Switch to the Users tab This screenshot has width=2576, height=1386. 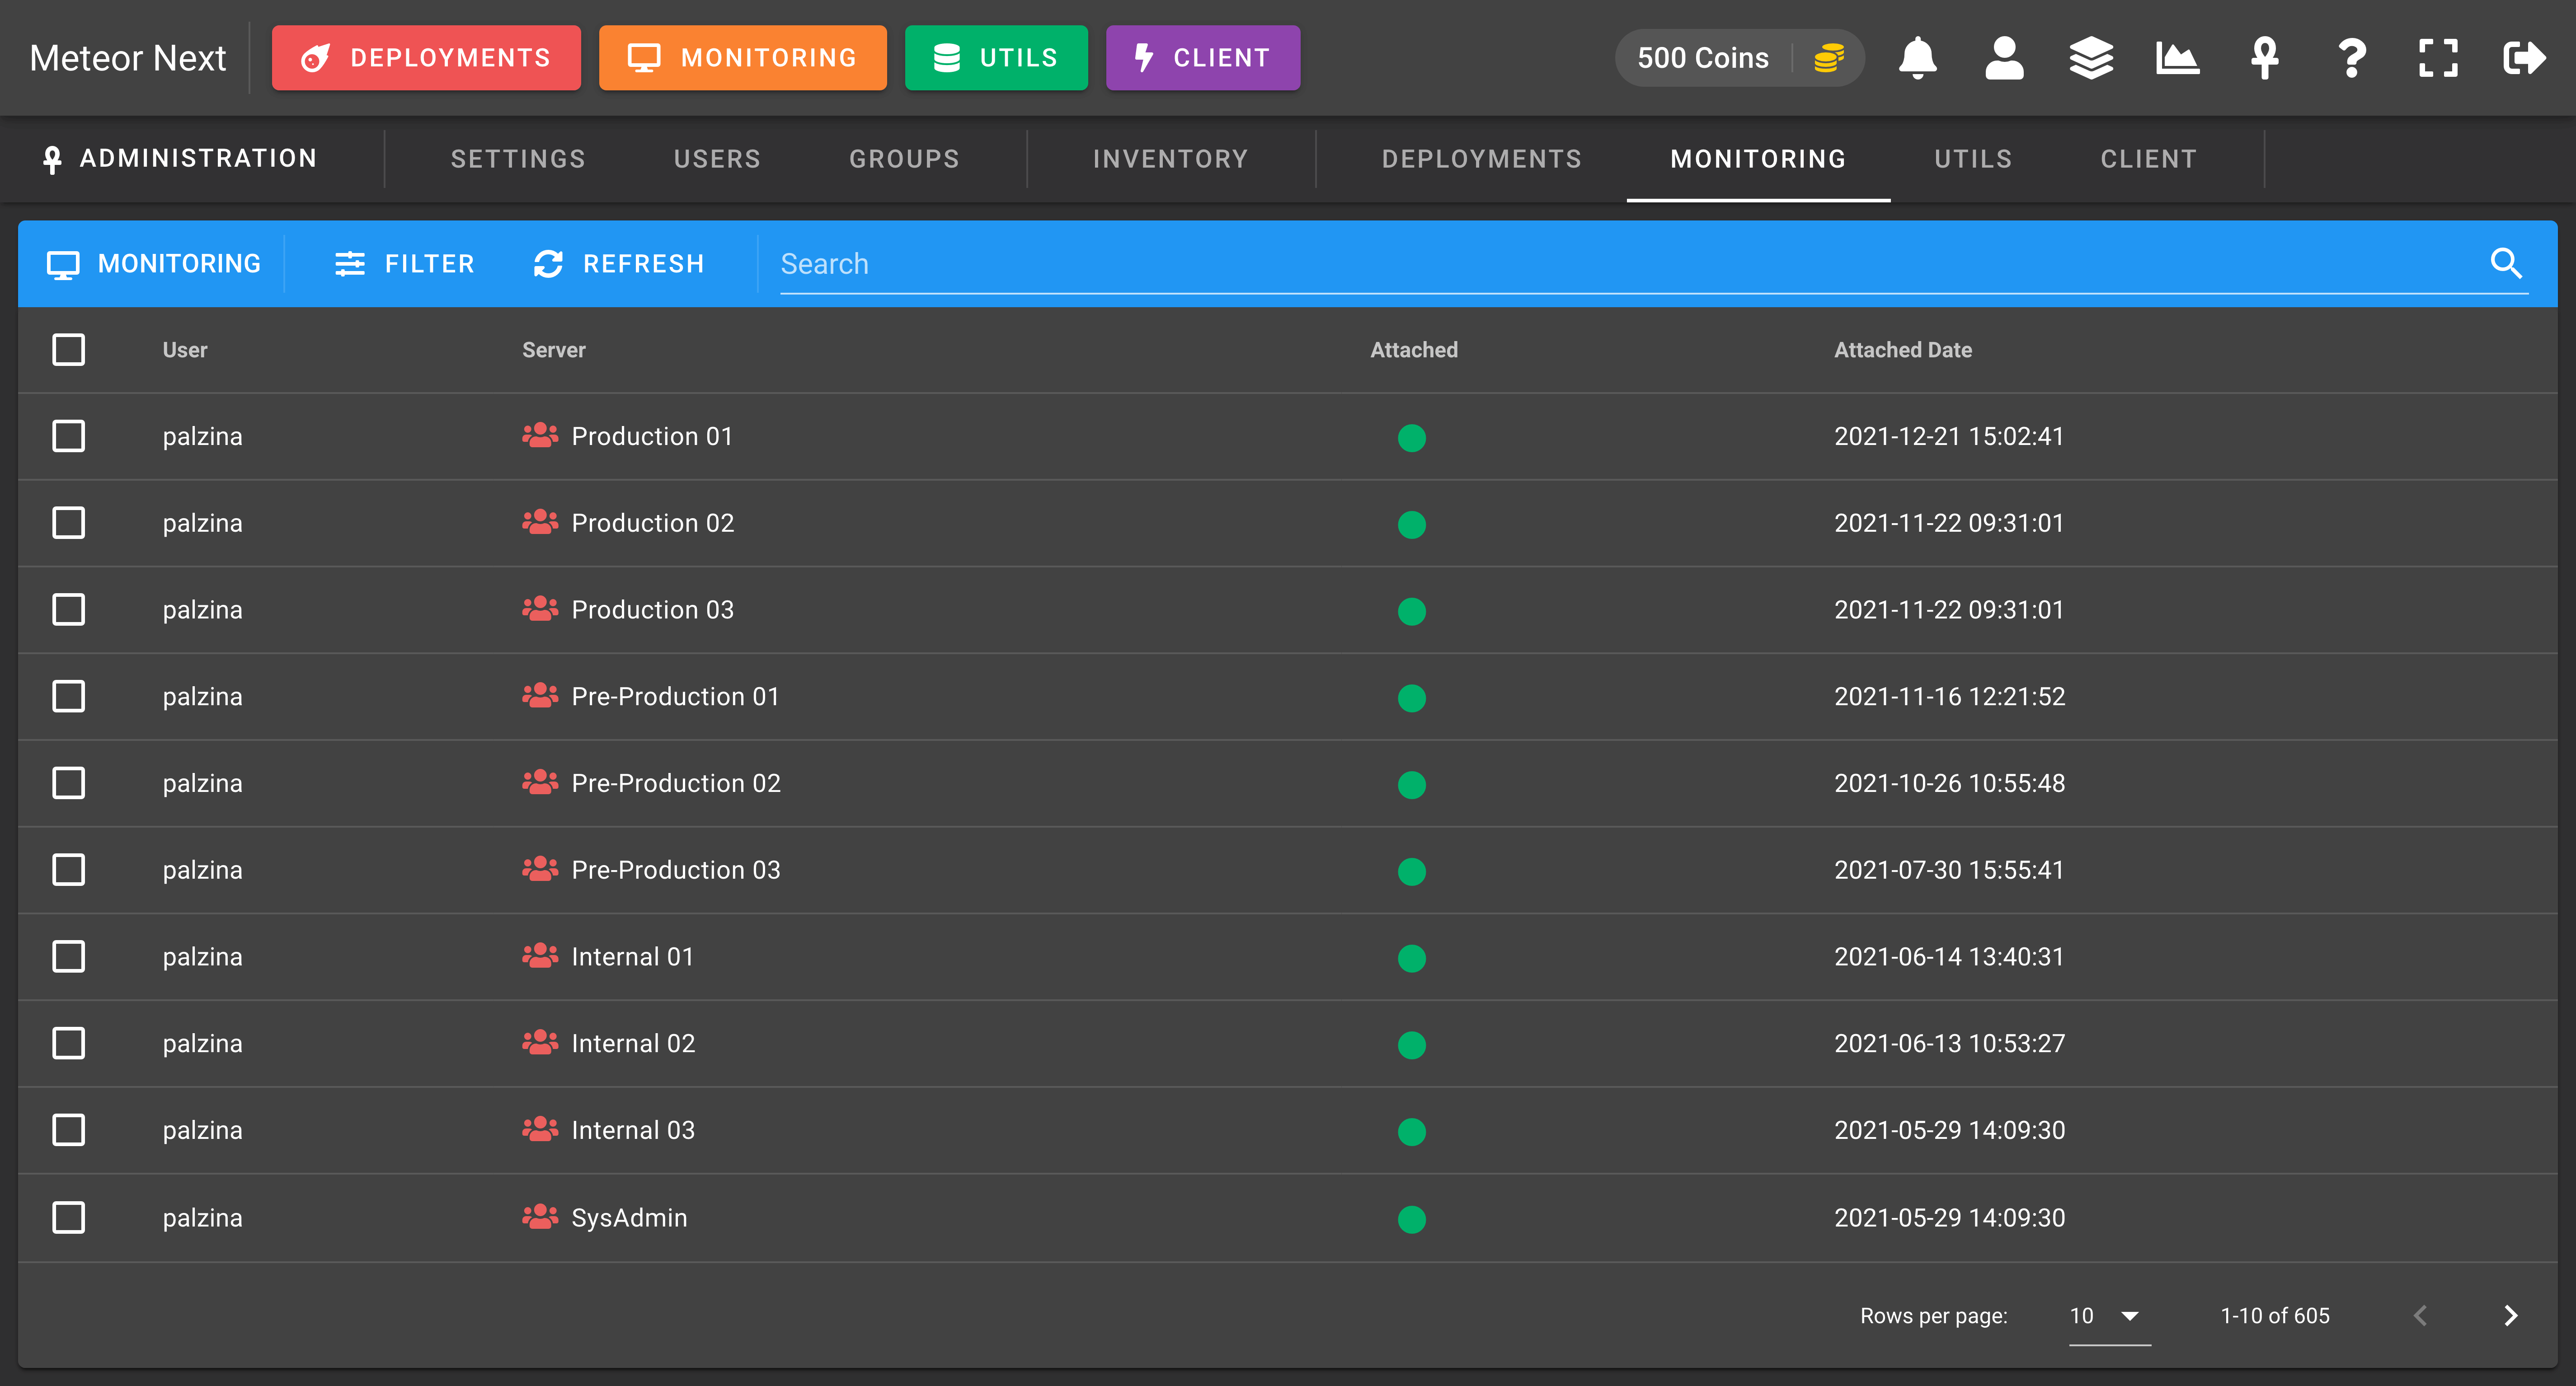point(717,159)
